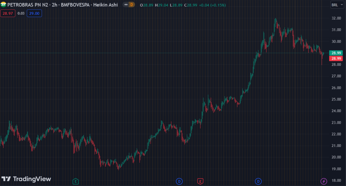Click the 30.00 price scale label
The image size is (346, 186).
pyautogui.click(x=336, y=41)
